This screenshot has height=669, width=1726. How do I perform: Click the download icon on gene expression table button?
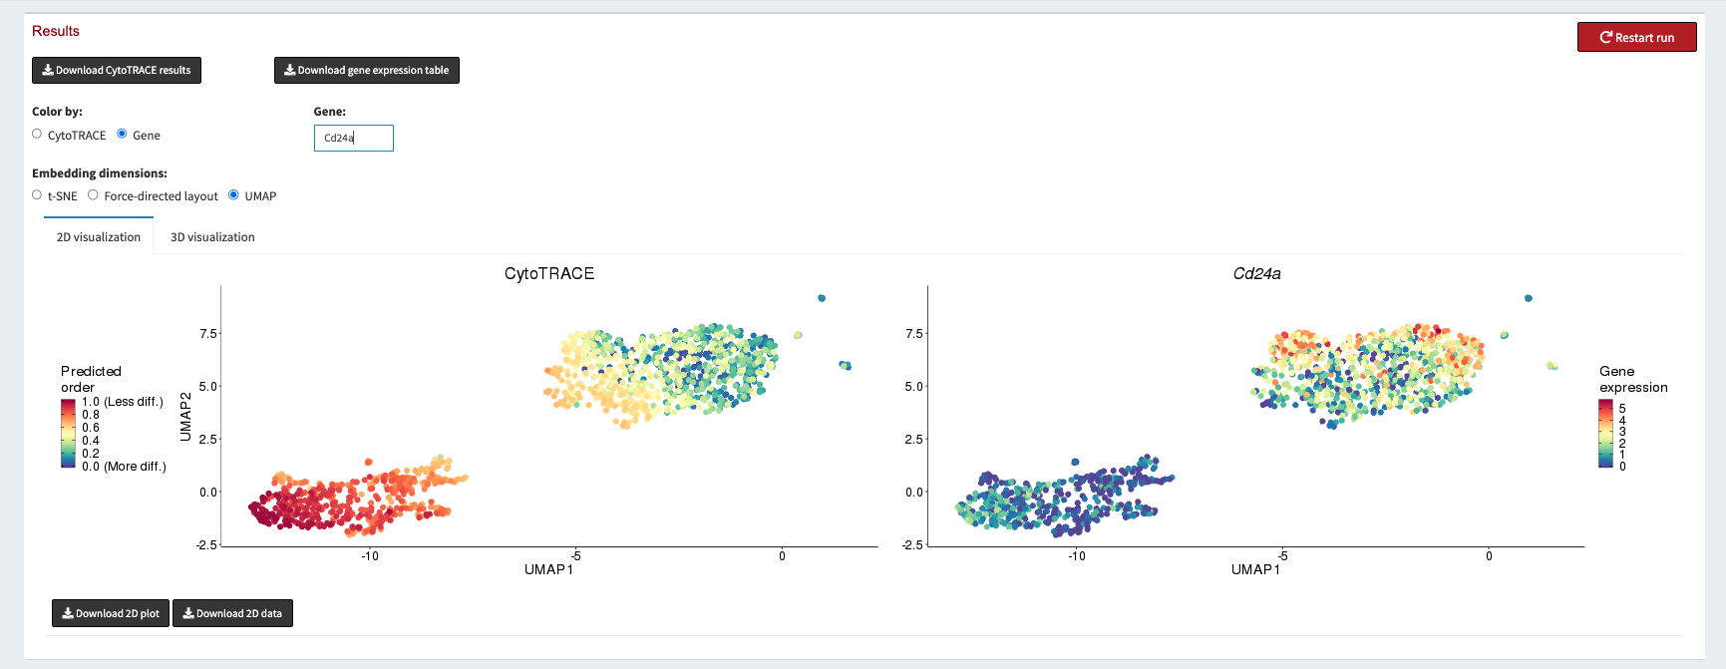click(290, 70)
